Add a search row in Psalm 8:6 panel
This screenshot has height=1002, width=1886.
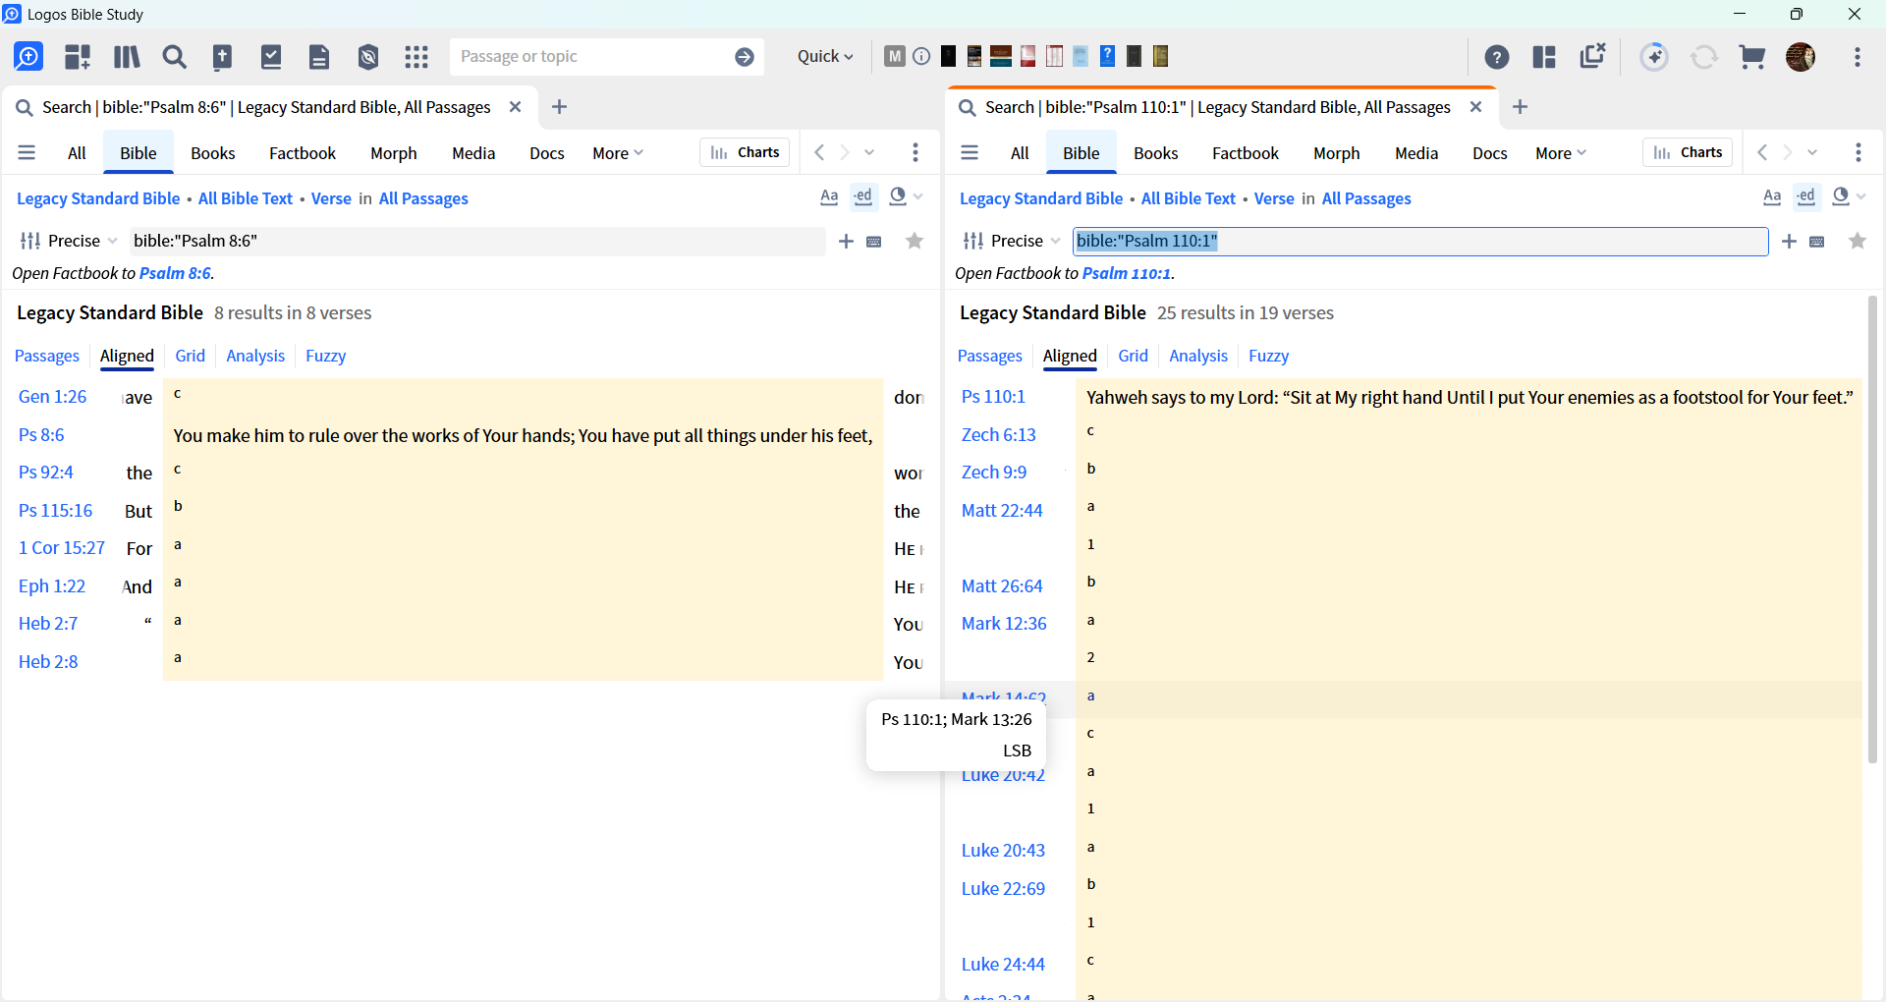846,241
